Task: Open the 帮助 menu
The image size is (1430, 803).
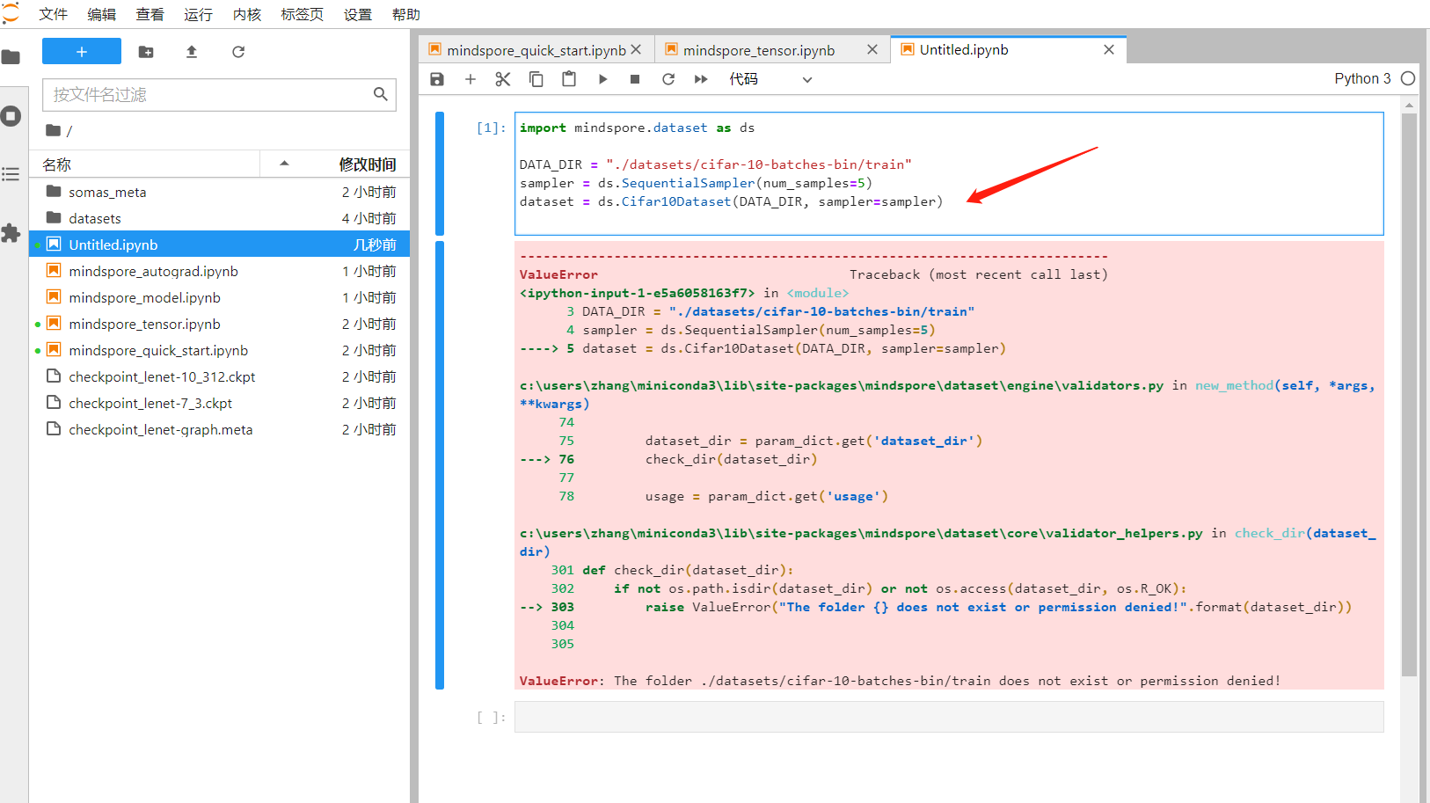Action: pos(406,14)
